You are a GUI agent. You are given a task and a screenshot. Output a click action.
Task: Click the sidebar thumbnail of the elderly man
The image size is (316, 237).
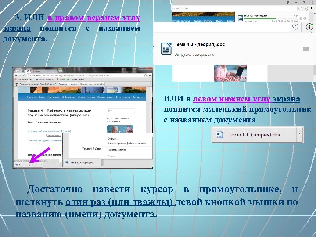click(120, 129)
